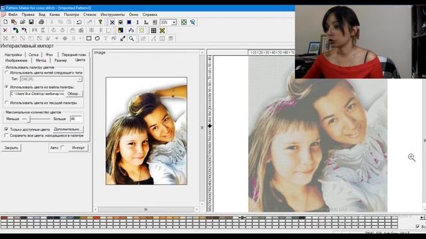Image resolution: width=426 pixels, height=239 pixels.
Task: Click the yellow dotted square icon
Action: coord(142,31)
